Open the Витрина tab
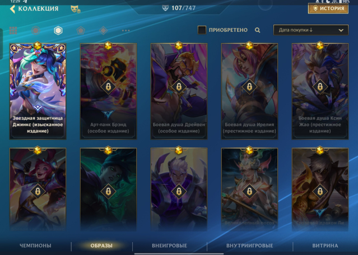 (325, 245)
